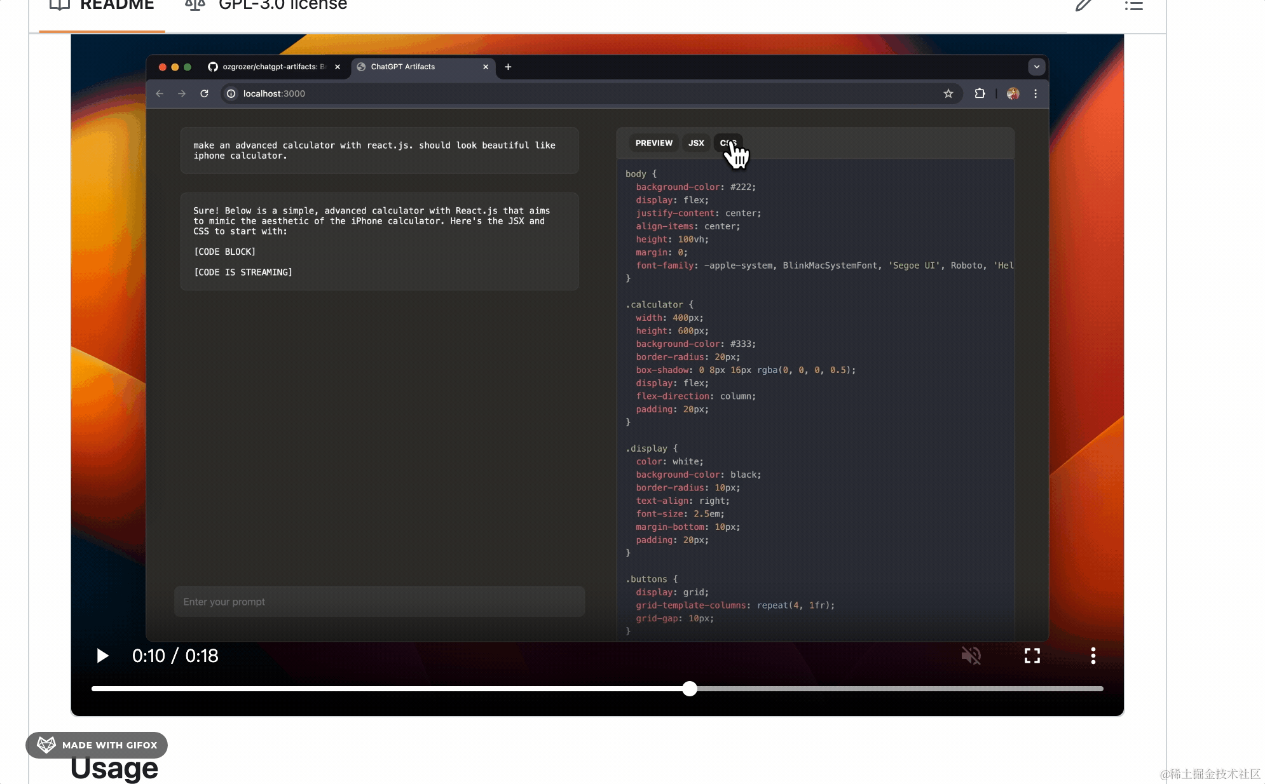The height and width of the screenshot is (784, 1265).
Task: Click the edit README pencil icon
Action: tap(1083, 6)
